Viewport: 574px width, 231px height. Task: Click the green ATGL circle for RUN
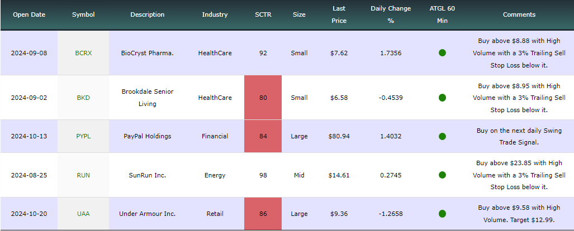(x=442, y=175)
